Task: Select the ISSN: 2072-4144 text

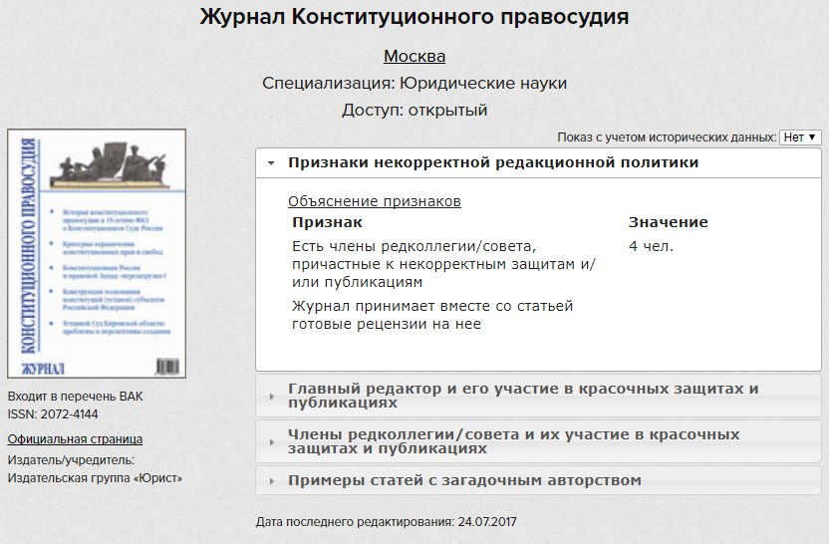Action: pos(53,414)
